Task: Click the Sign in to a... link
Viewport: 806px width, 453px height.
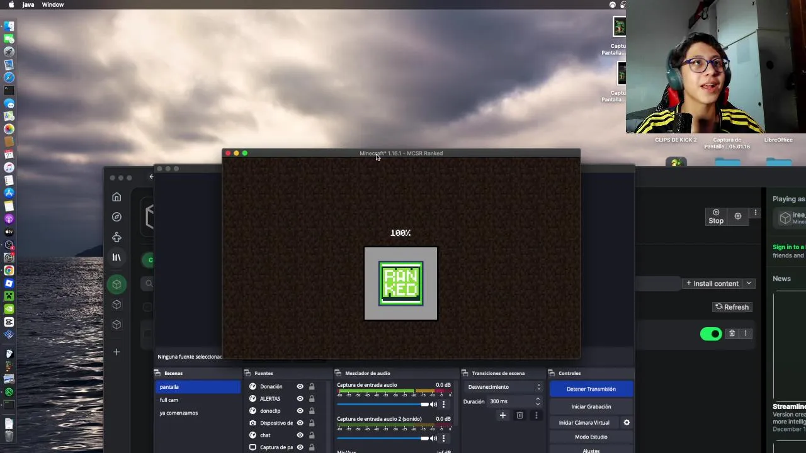Action: (x=788, y=247)
